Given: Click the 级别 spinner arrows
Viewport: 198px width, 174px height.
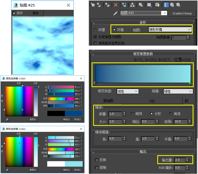Looking at the screenshot, I should click(x=190, y=122).
